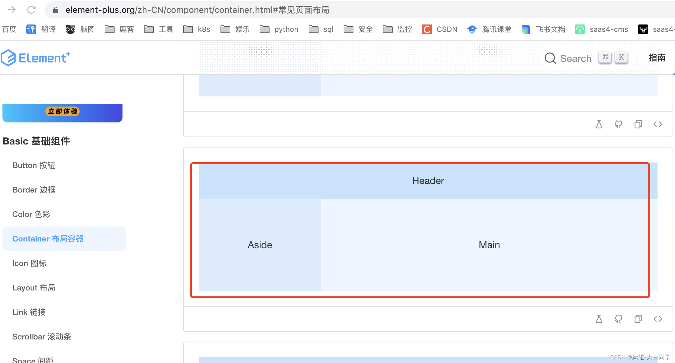Click the fork/branch icon near code block

coord(619,318)
